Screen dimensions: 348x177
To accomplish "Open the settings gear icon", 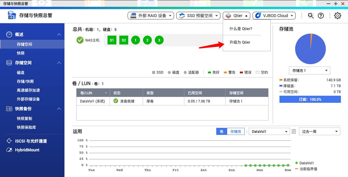I will 337,16.
